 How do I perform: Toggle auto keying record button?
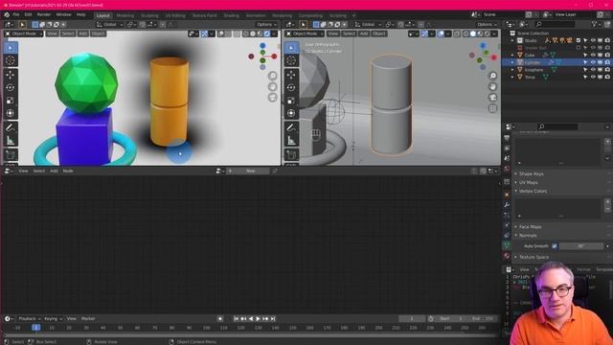click(x=220, y=319)
